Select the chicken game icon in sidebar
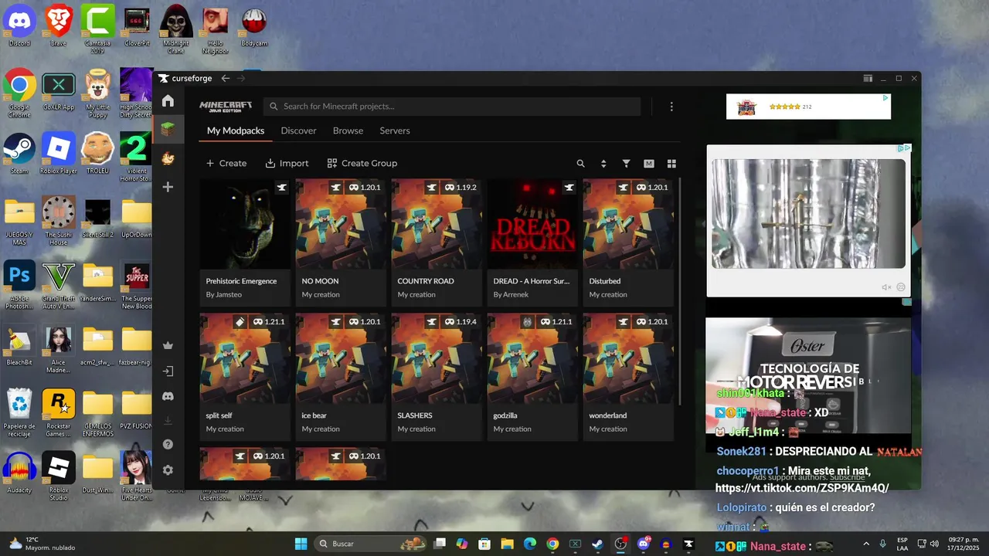Image resolution: width=989 pixels, height=556 pixels. coord(168,158)
